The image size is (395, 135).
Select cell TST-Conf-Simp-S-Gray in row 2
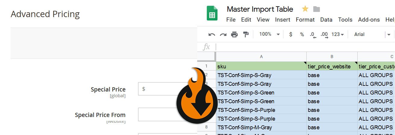coord(261,75)
